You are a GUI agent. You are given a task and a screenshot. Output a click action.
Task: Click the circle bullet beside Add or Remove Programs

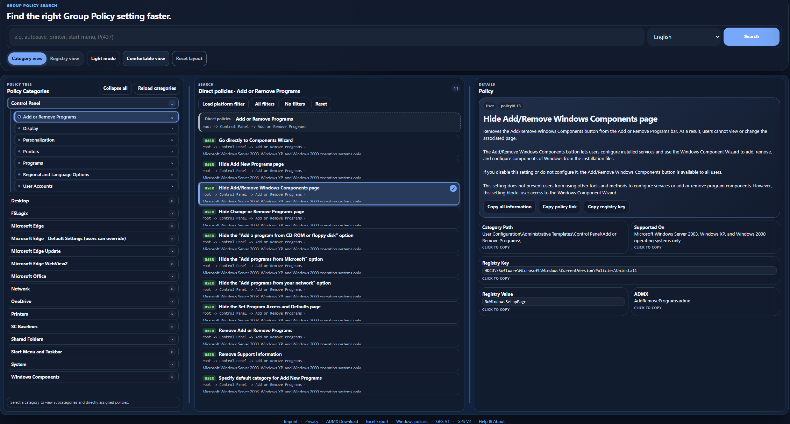(x=19, y=117)
